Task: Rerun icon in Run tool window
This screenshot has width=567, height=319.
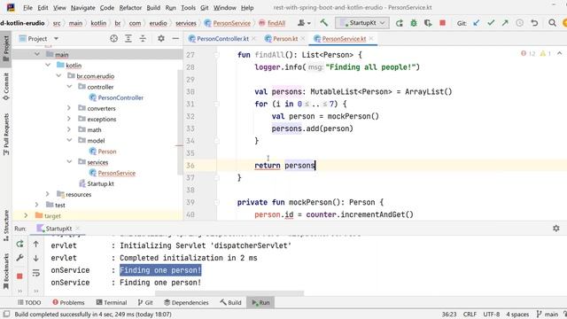Action: [19, 245]
